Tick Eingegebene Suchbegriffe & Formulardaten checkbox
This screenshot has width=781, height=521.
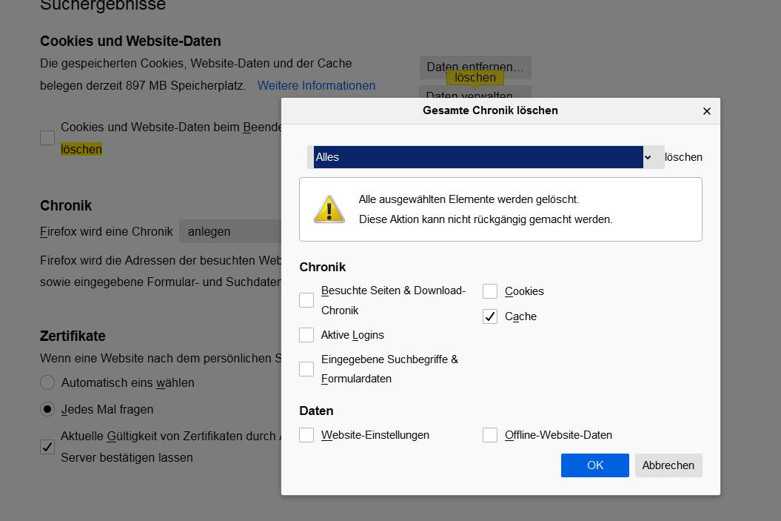pyautogui.click(x=306, y=369)
